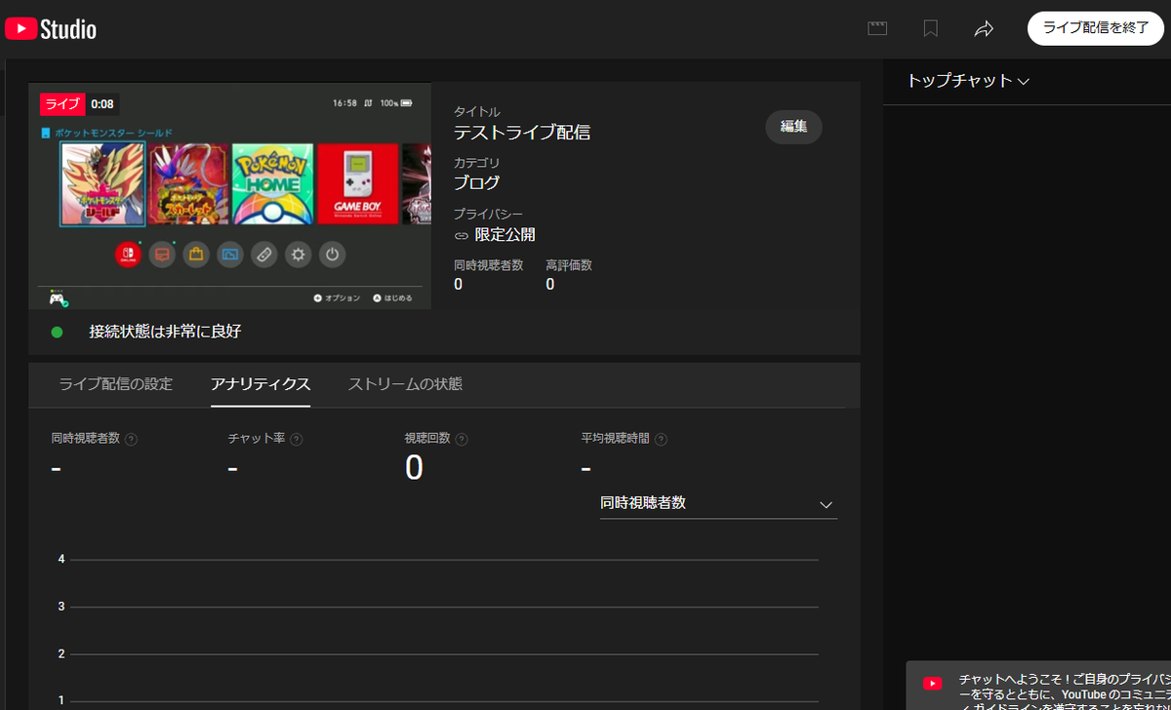Select the アナリティクス tab
Screen dimensions: 1171x710
coord(261,384)
